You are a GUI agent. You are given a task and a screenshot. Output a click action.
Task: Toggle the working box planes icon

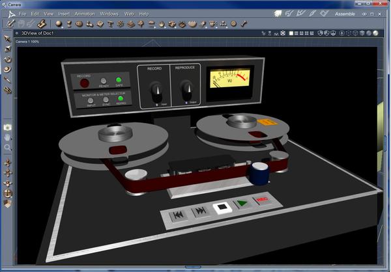(8, 204)
